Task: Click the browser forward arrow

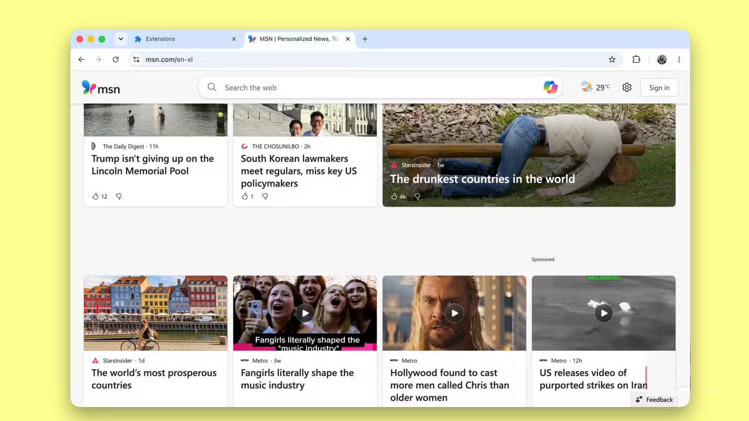Action: click(98, 59)
